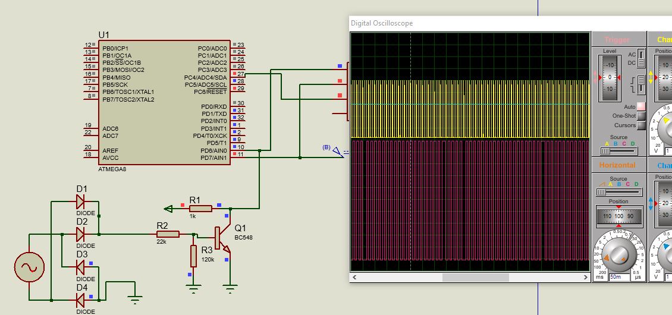Click the oscilloscope horizontal scrollbar thumb

(x=475, y=278)
